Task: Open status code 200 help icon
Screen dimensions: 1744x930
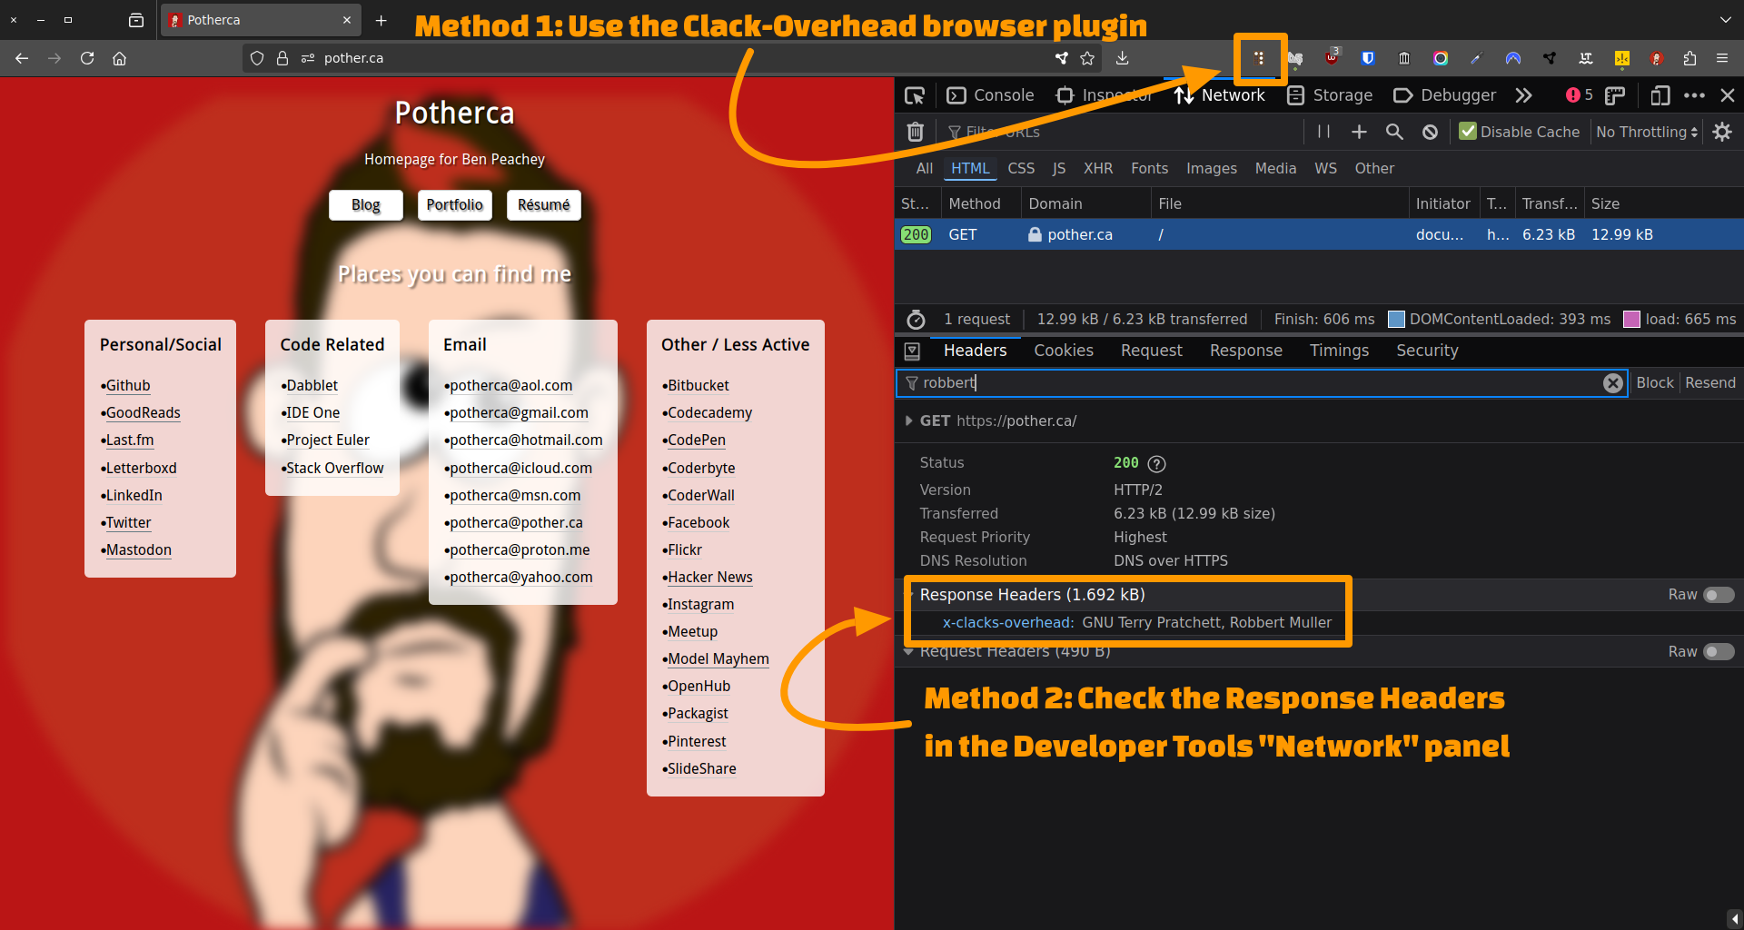Action: pyautogui.click(x=1156, y=463)
